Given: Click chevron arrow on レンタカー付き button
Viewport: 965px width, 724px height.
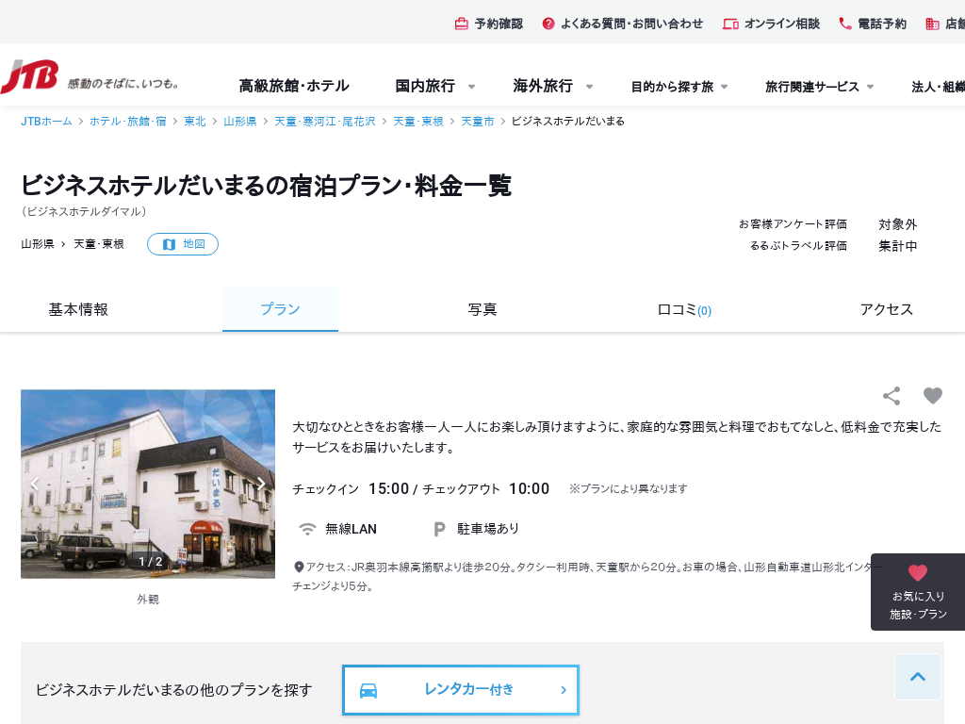Looking at the screenshot, I should [564, 690].
